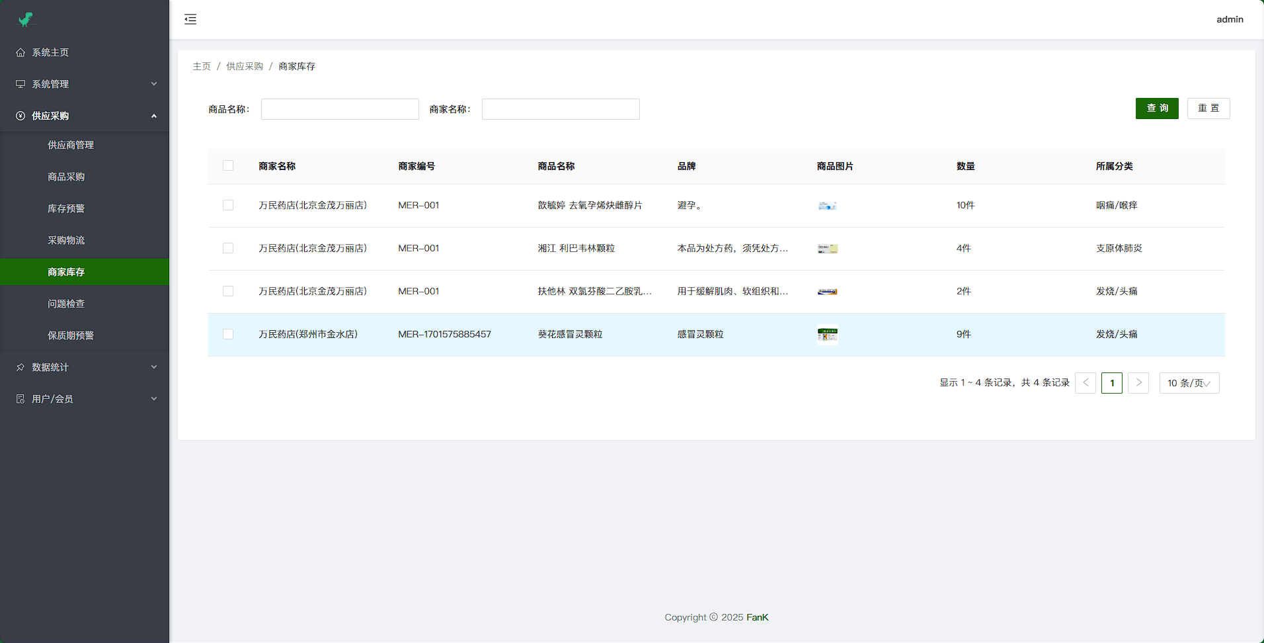Viewport: 1264px width, 643px height.
Task: Tick the checkbox for 湘江 利巴韦林颗粒 row
Action: click(228, 249)
